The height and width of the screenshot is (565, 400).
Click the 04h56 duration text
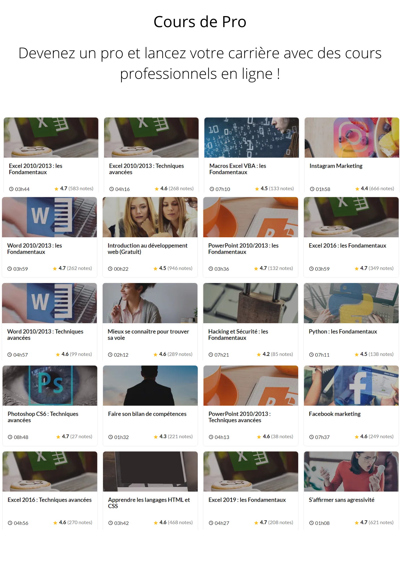tap(21, 523)
